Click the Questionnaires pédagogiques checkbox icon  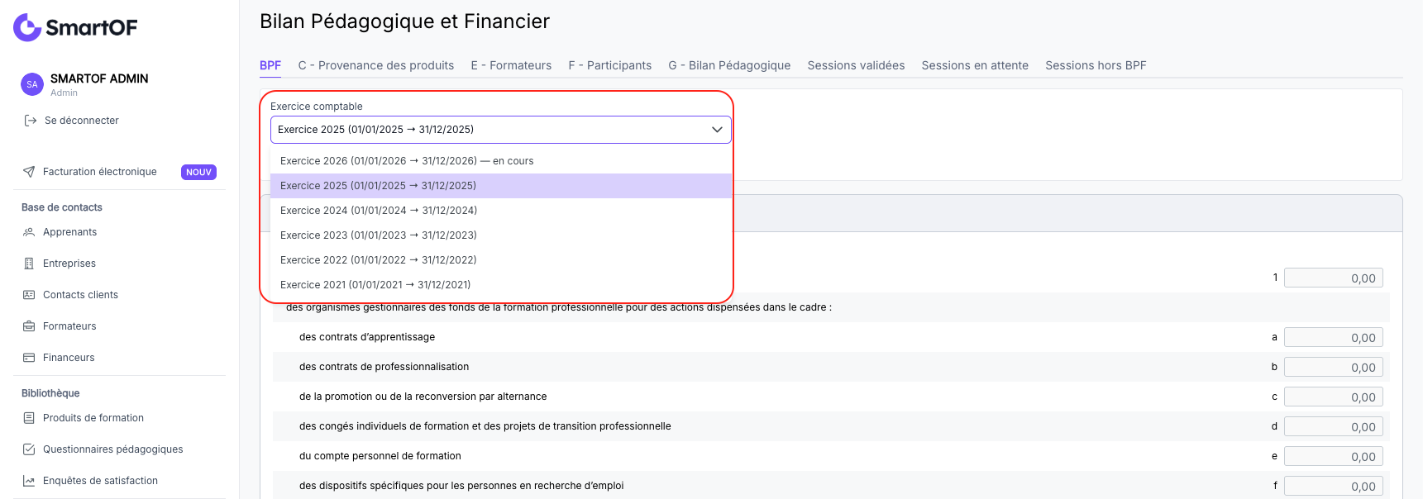[x=29, y=449]
